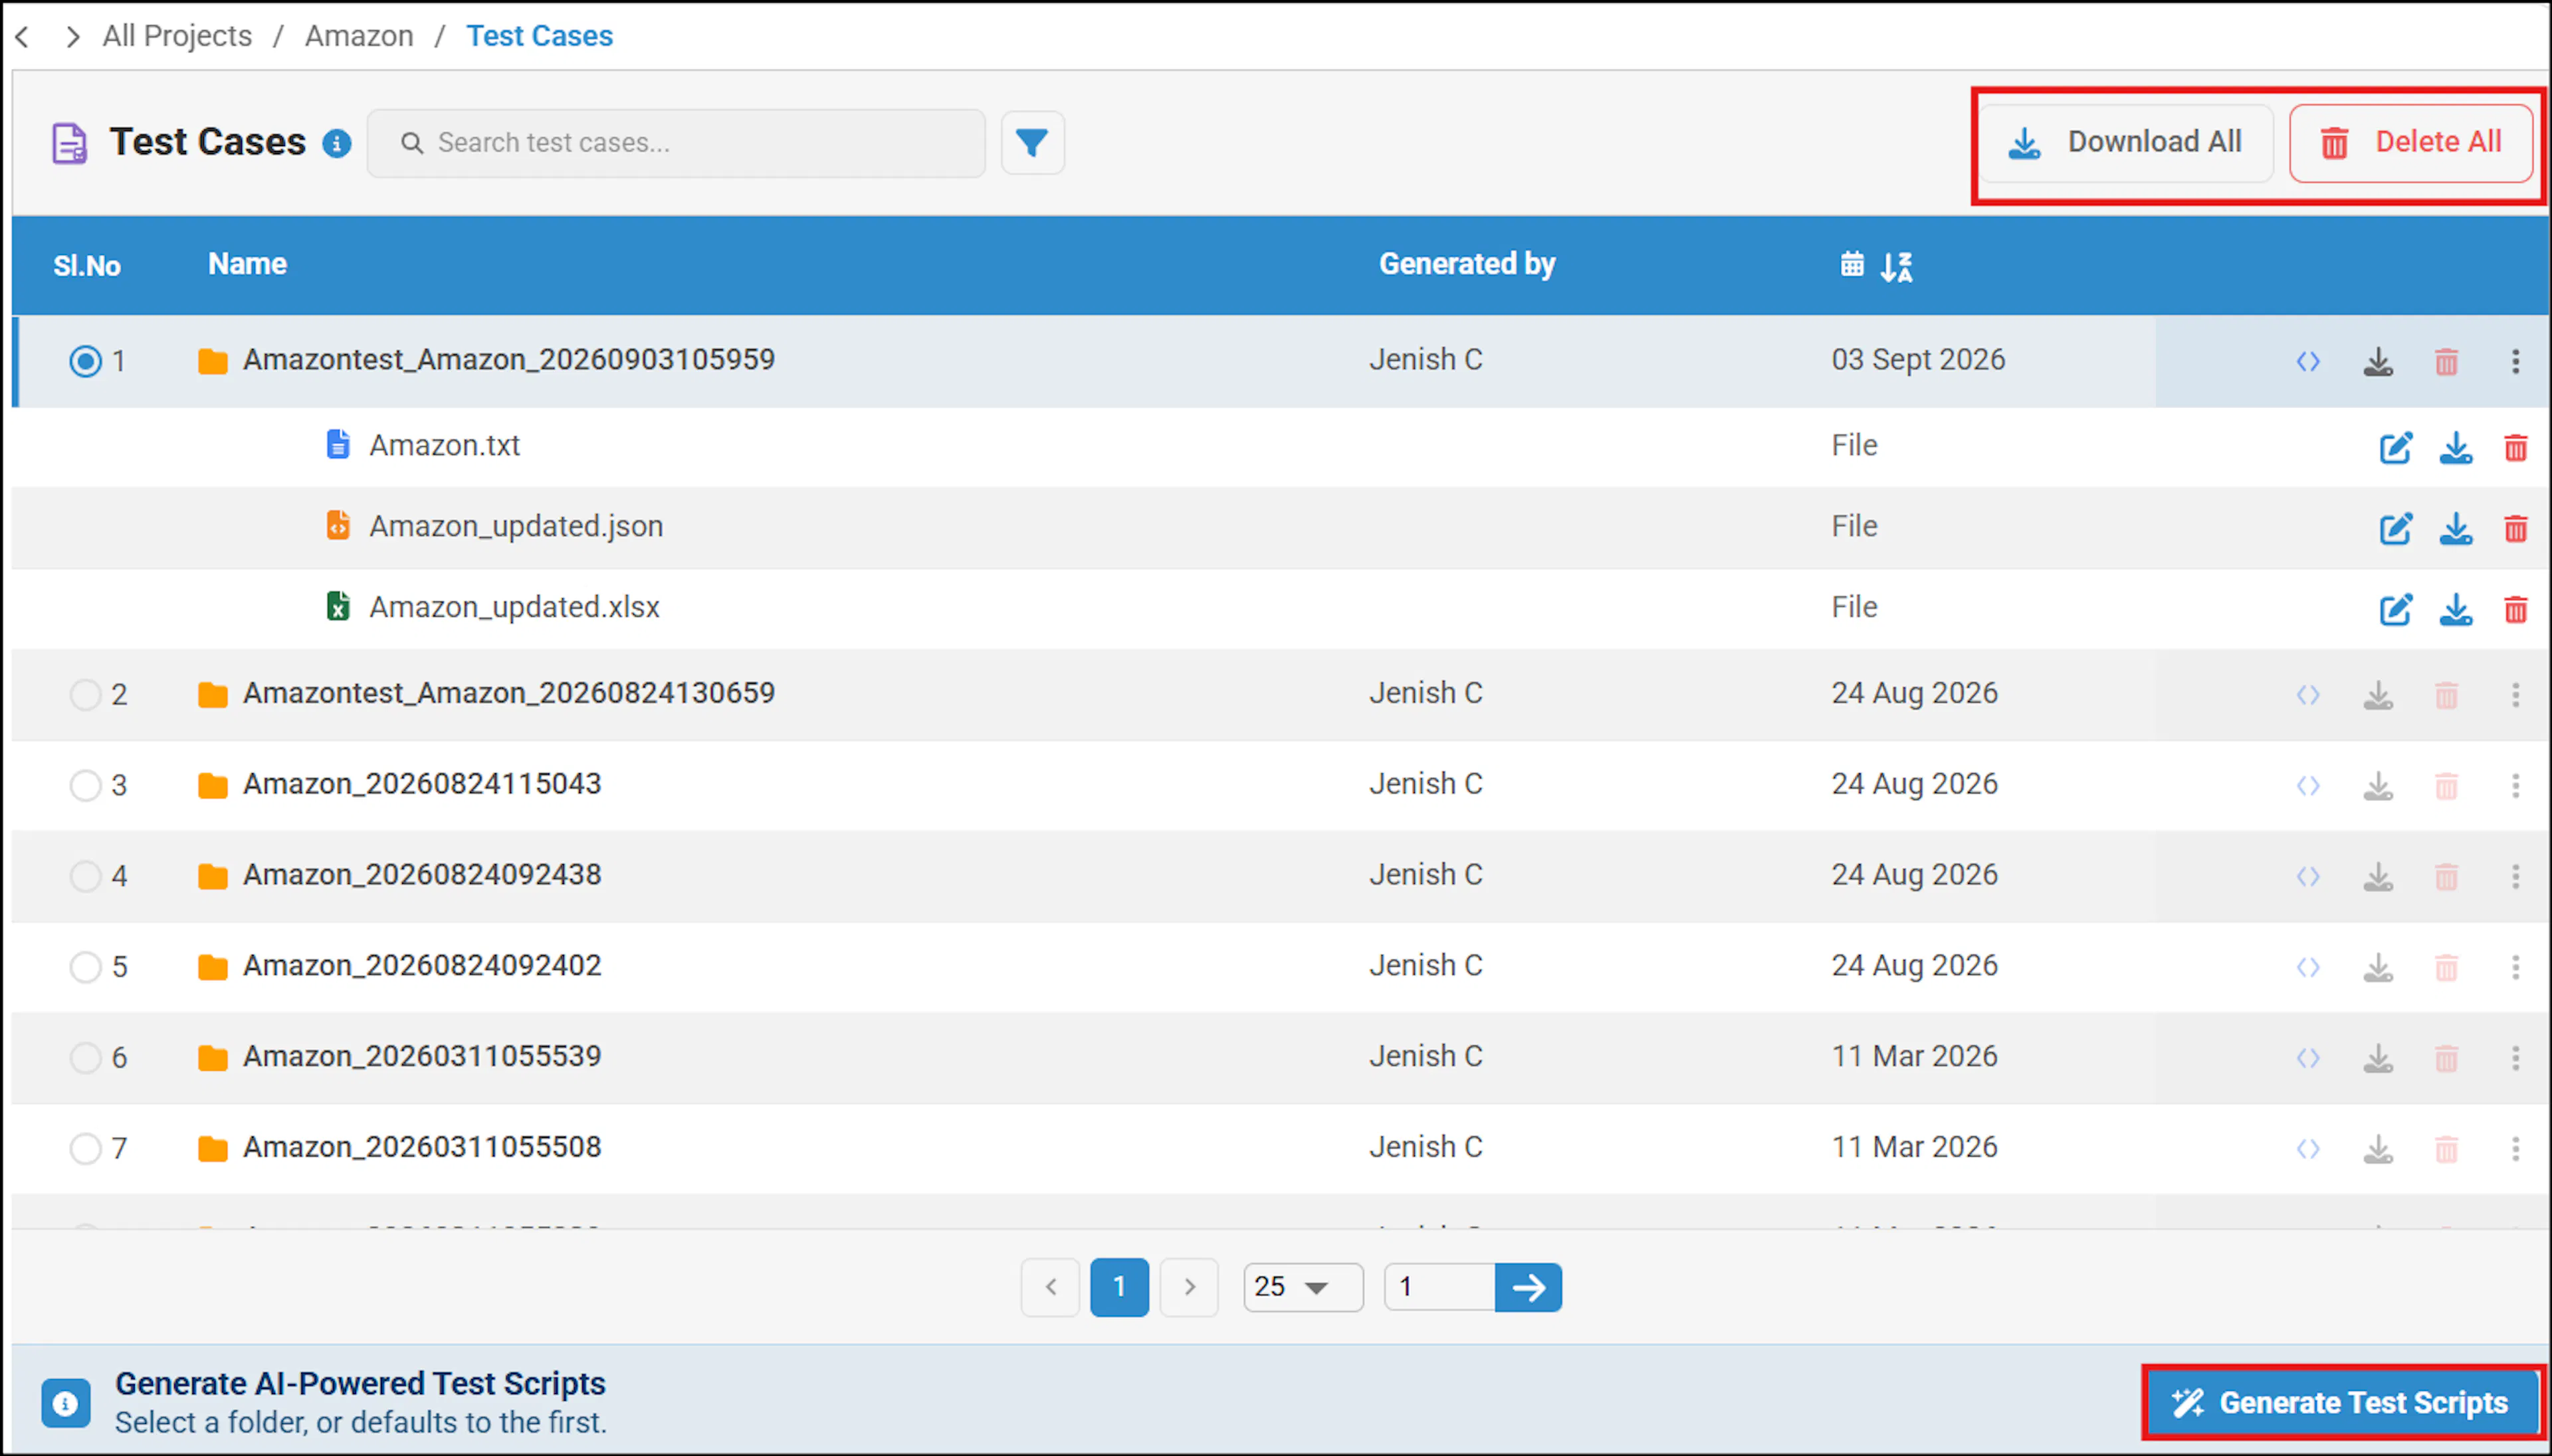Open the filter icon beside search
The image size is (2552, 1456).
[1032, 143]
